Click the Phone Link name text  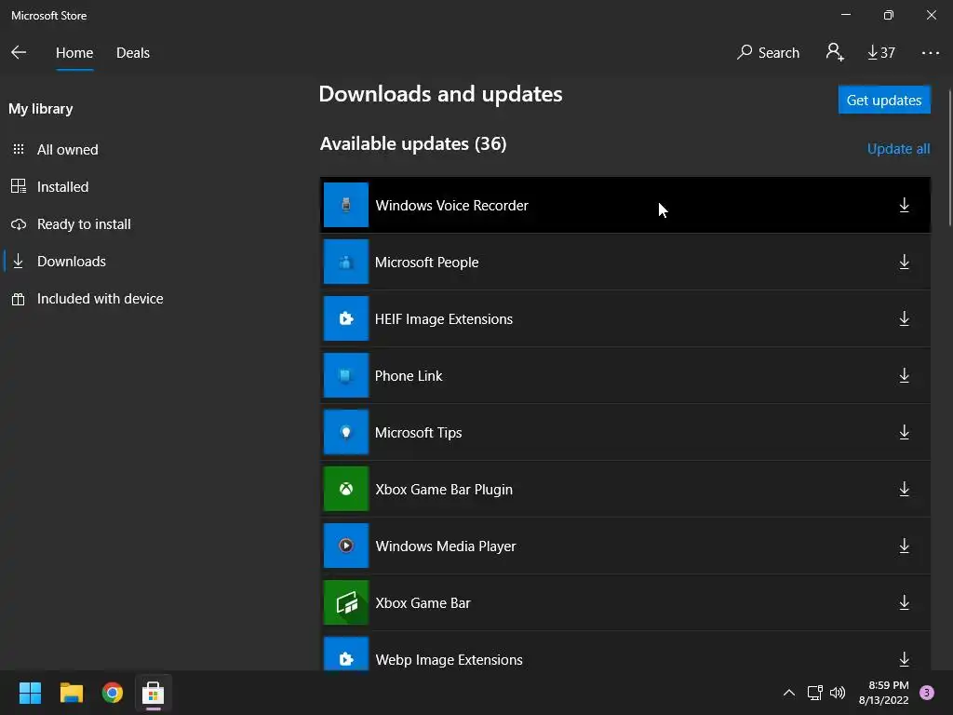(x=409, y=376)
